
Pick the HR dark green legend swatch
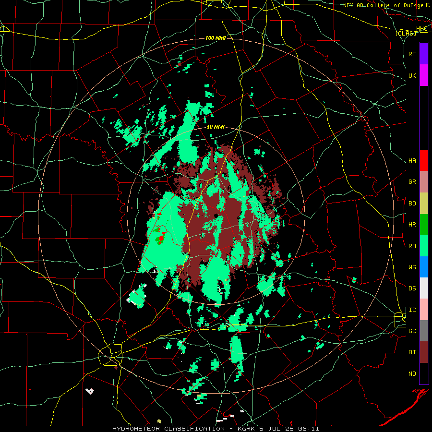coord(424,225)
